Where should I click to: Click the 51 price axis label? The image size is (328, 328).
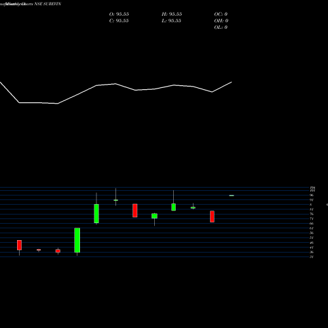312,237
